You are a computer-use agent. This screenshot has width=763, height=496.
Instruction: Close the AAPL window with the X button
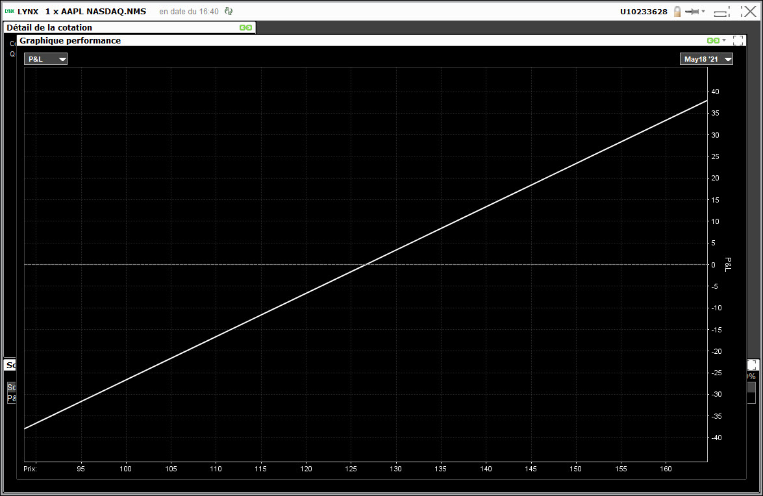[x=749, y=11]
